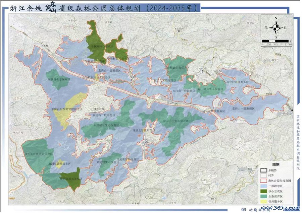This screenshot has width=302, height=213.
Task: Click the 横坎头村 village name label
Action: (18, 132)
